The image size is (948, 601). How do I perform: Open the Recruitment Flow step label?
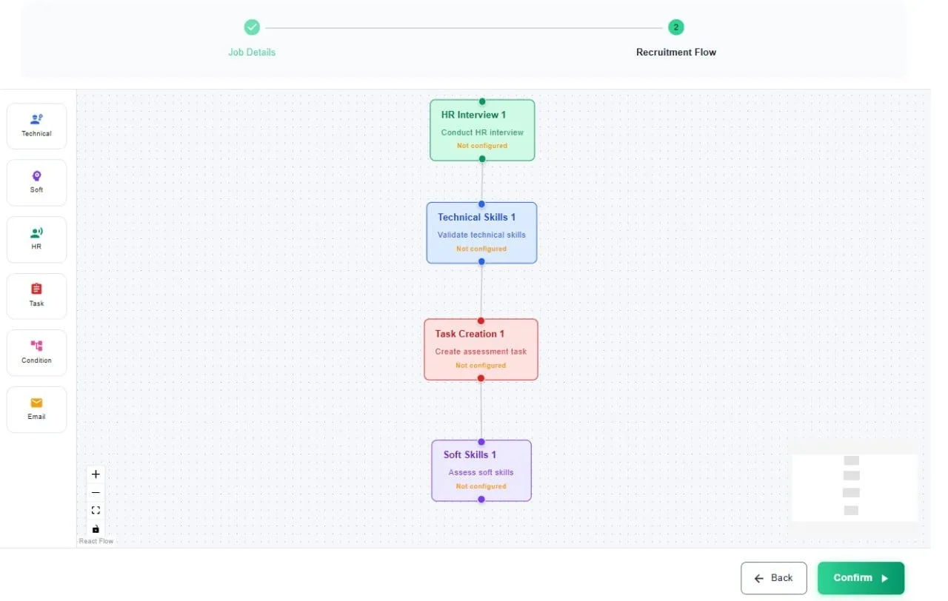click(x=676, y=53)
